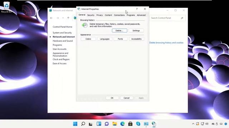Open the Widgets taskbar icon

point(99,124)
